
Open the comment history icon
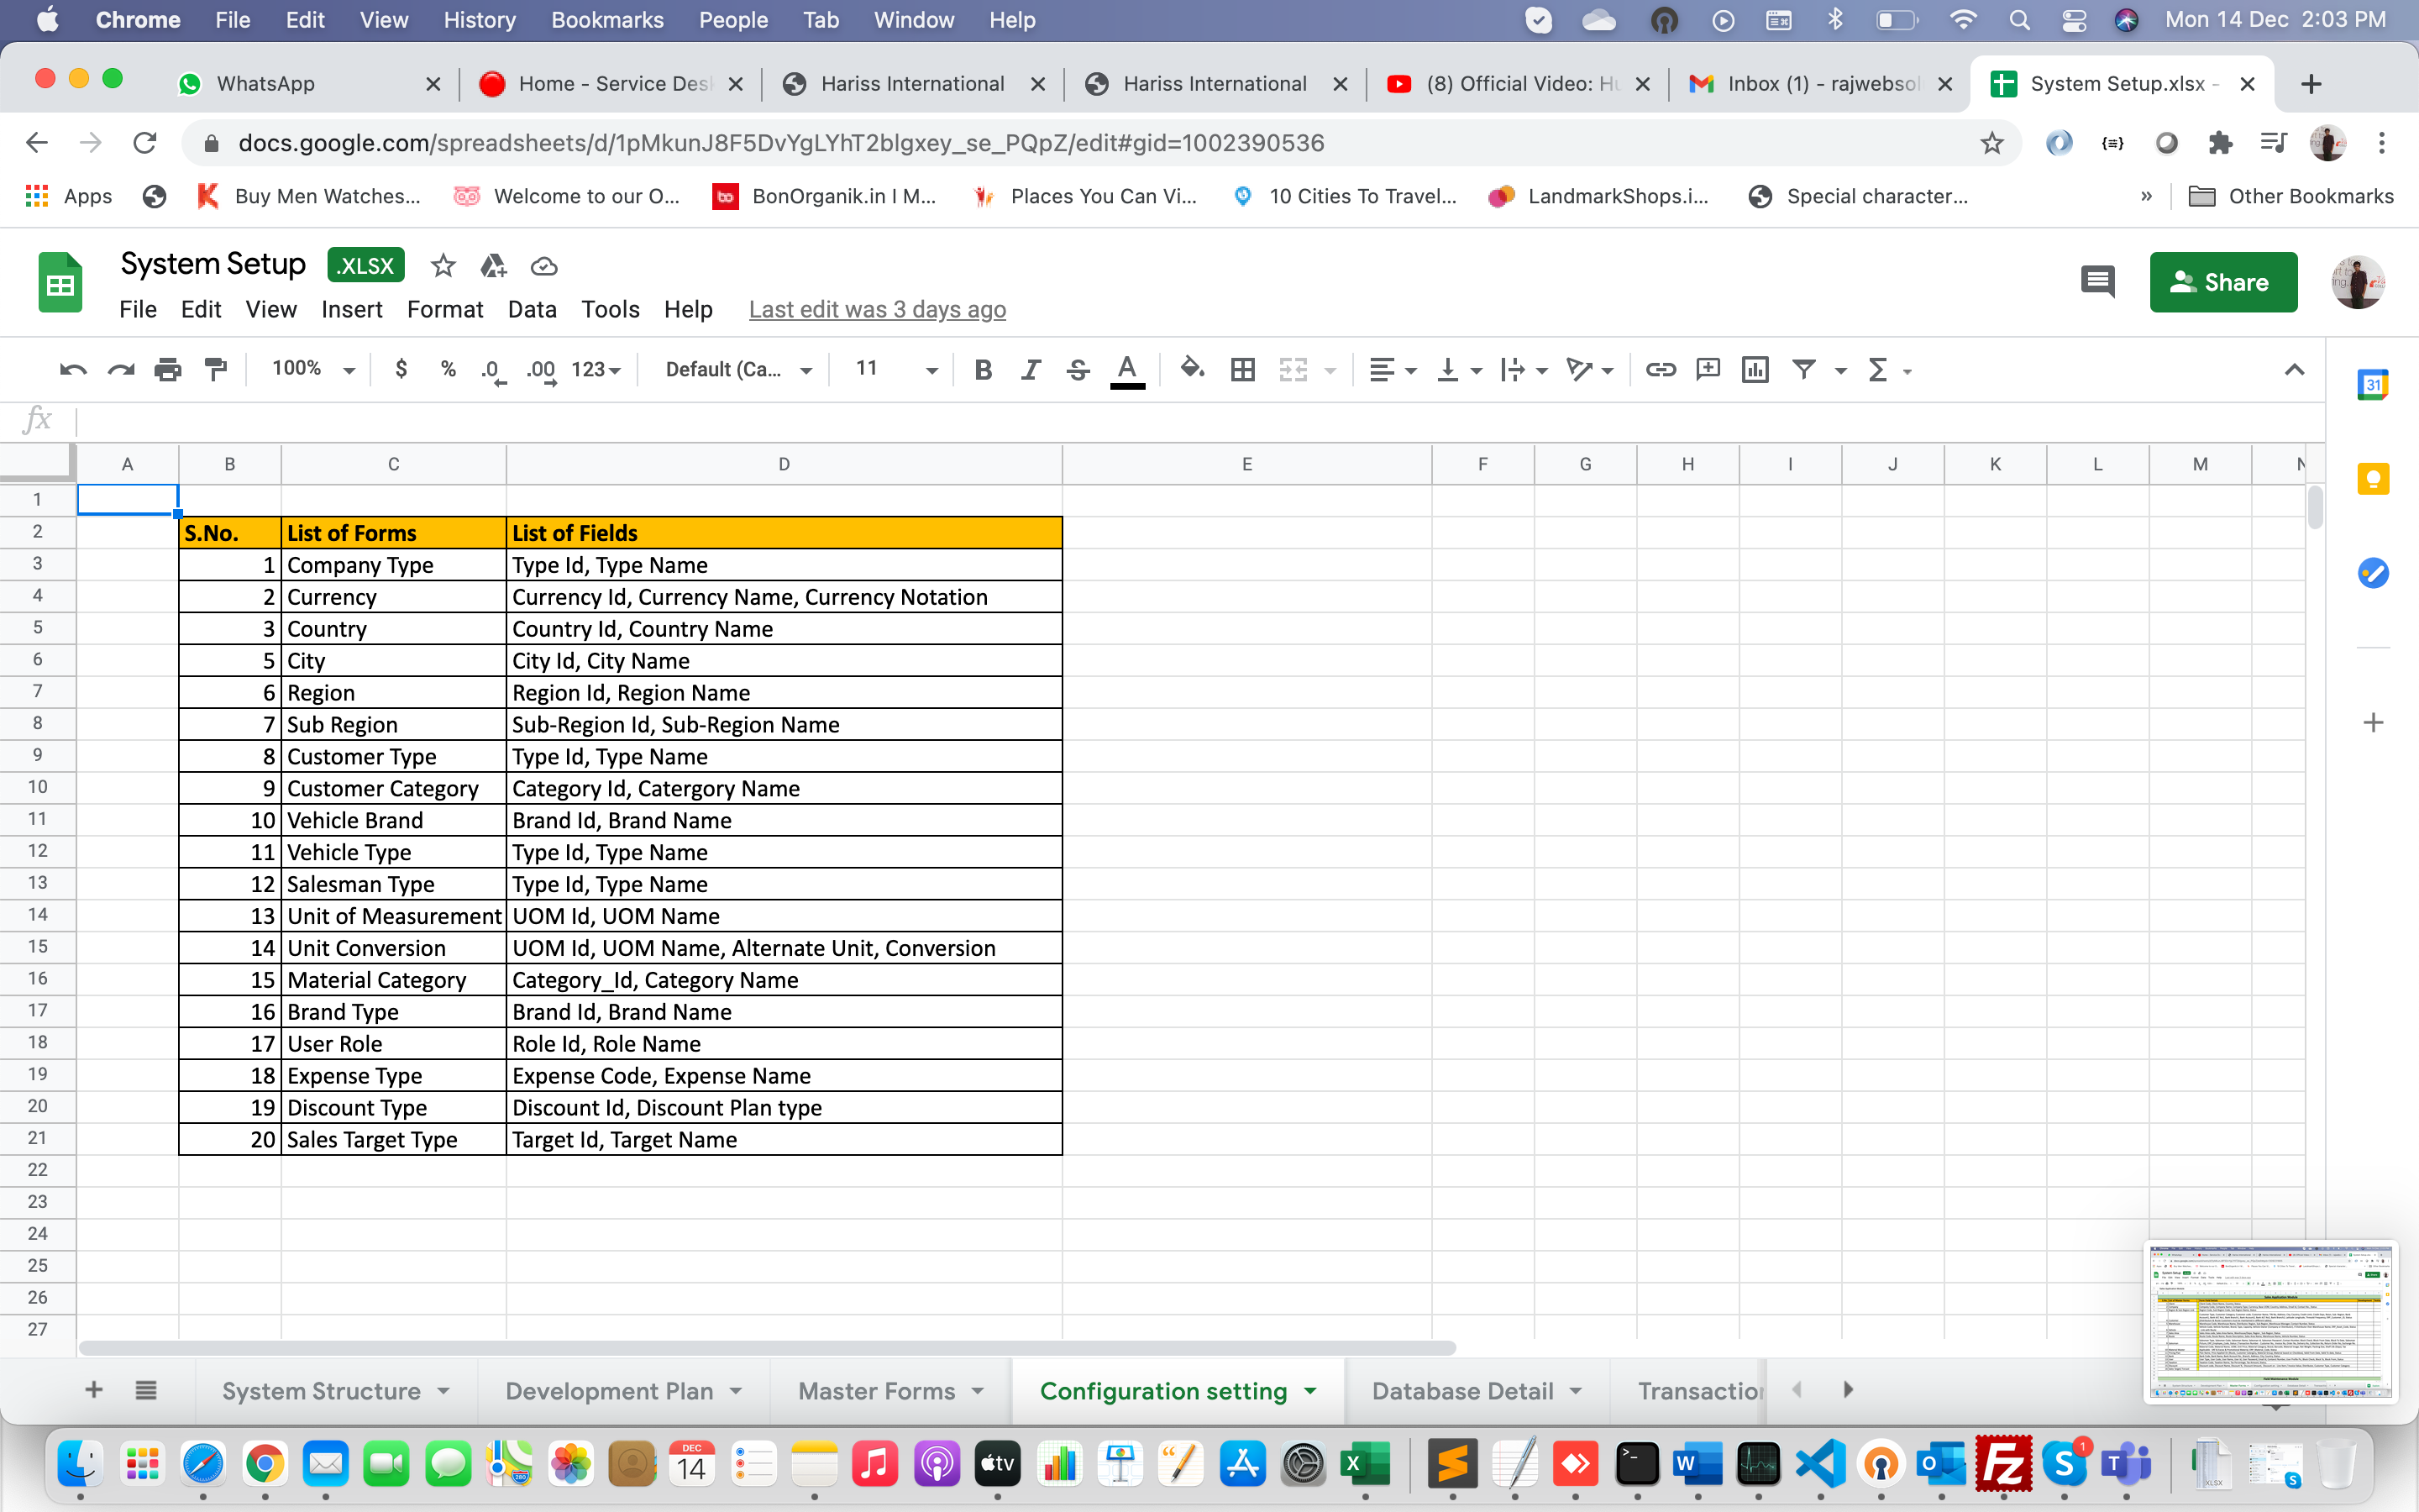point(2097,282)
